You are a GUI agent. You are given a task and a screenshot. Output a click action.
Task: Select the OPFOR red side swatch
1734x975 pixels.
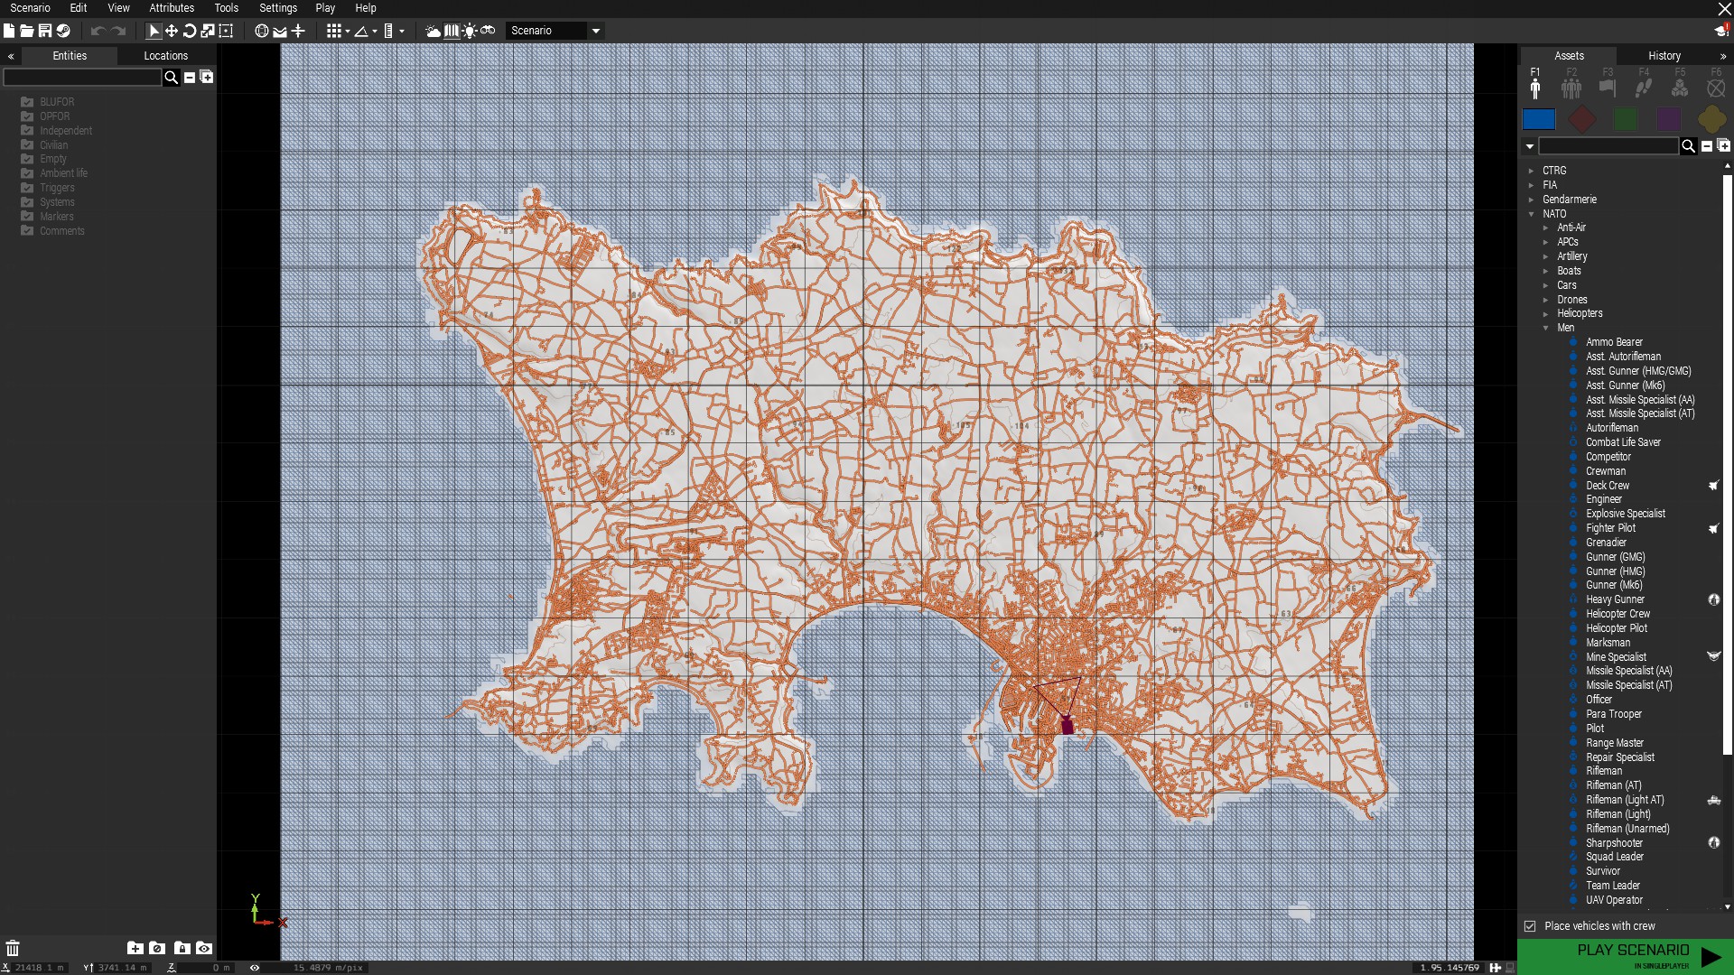[x=1582, y=119]
